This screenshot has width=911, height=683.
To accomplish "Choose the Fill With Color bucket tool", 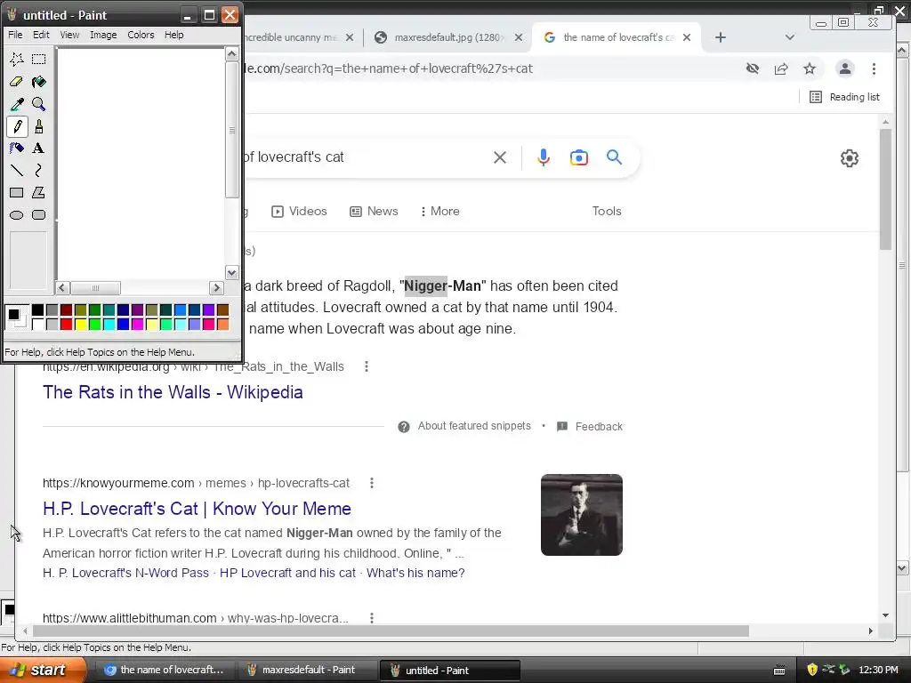I will coord(39,82).
